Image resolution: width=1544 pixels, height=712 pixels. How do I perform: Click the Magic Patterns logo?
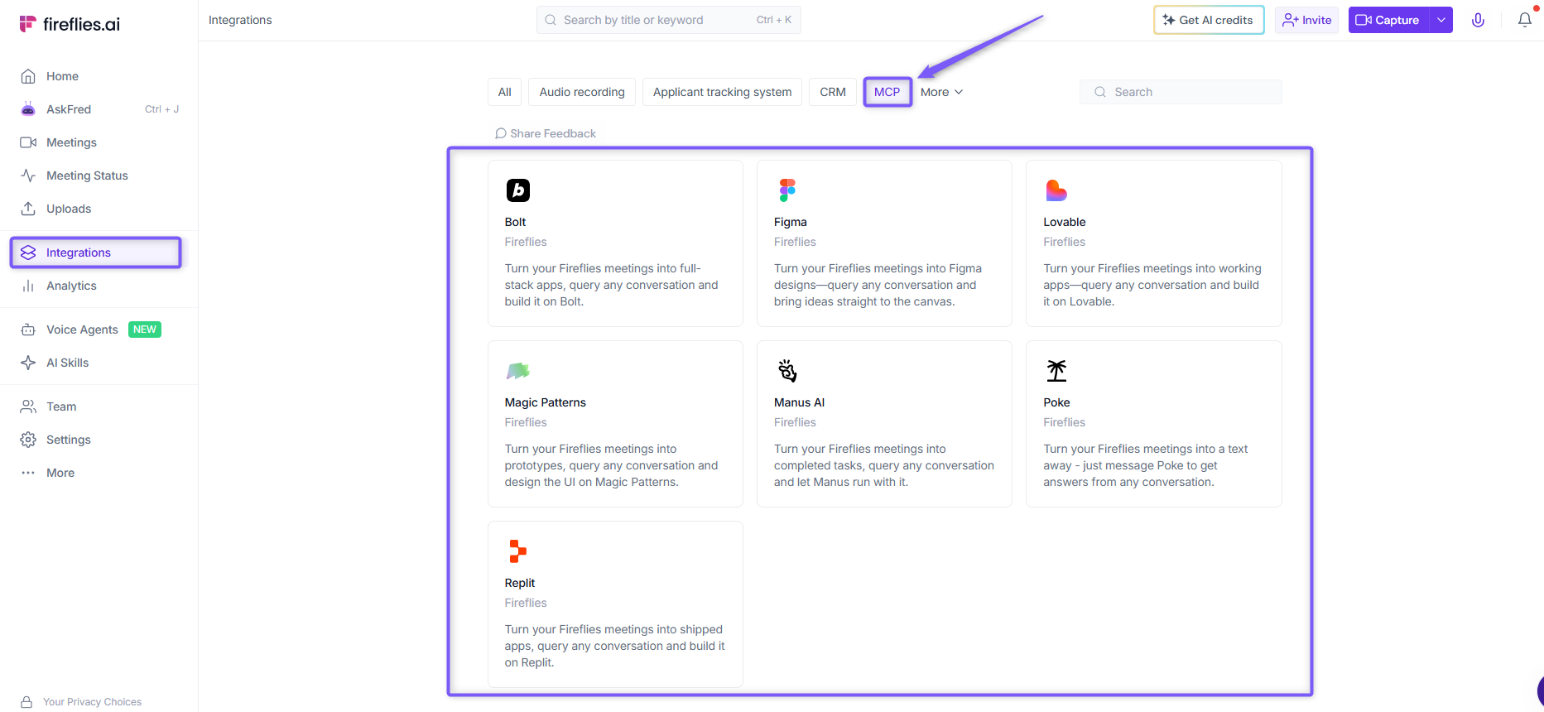(x=518, y=371)
